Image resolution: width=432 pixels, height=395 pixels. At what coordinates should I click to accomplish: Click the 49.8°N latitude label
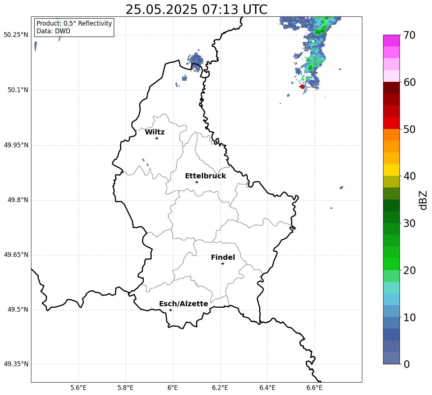[x=18, y=200]
